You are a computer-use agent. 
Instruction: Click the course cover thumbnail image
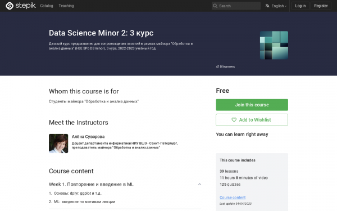[x=274, y=45]
